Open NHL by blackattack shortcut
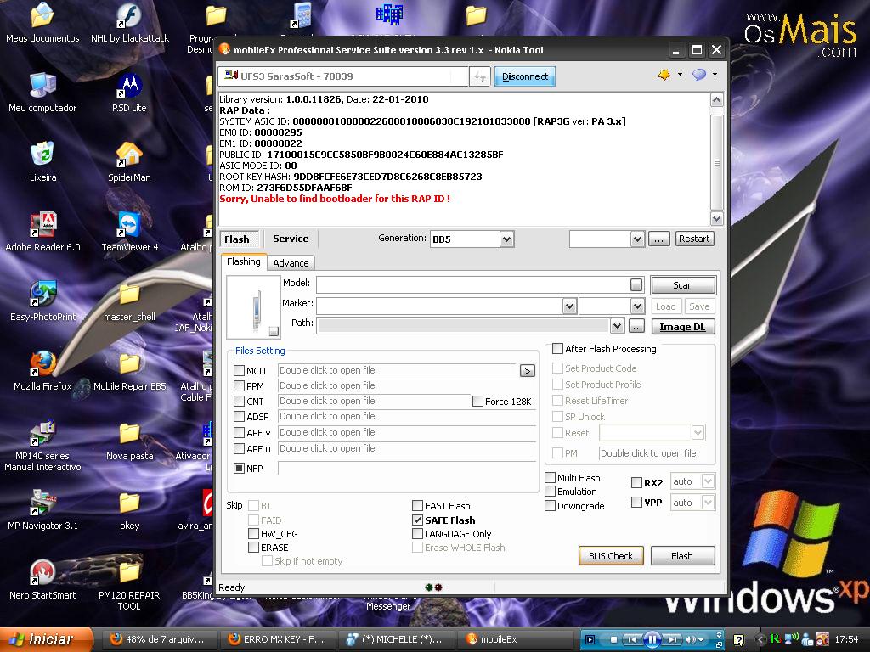The height and width of the screenshot is (652, 870). [x=130, y=24]
